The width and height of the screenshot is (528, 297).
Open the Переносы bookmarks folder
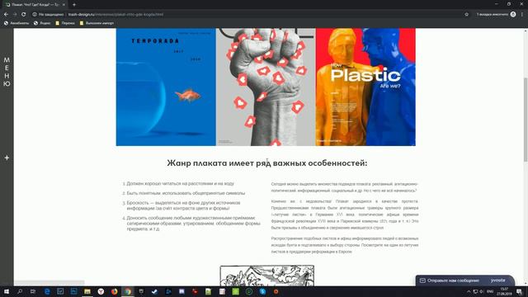pos(65,23)
